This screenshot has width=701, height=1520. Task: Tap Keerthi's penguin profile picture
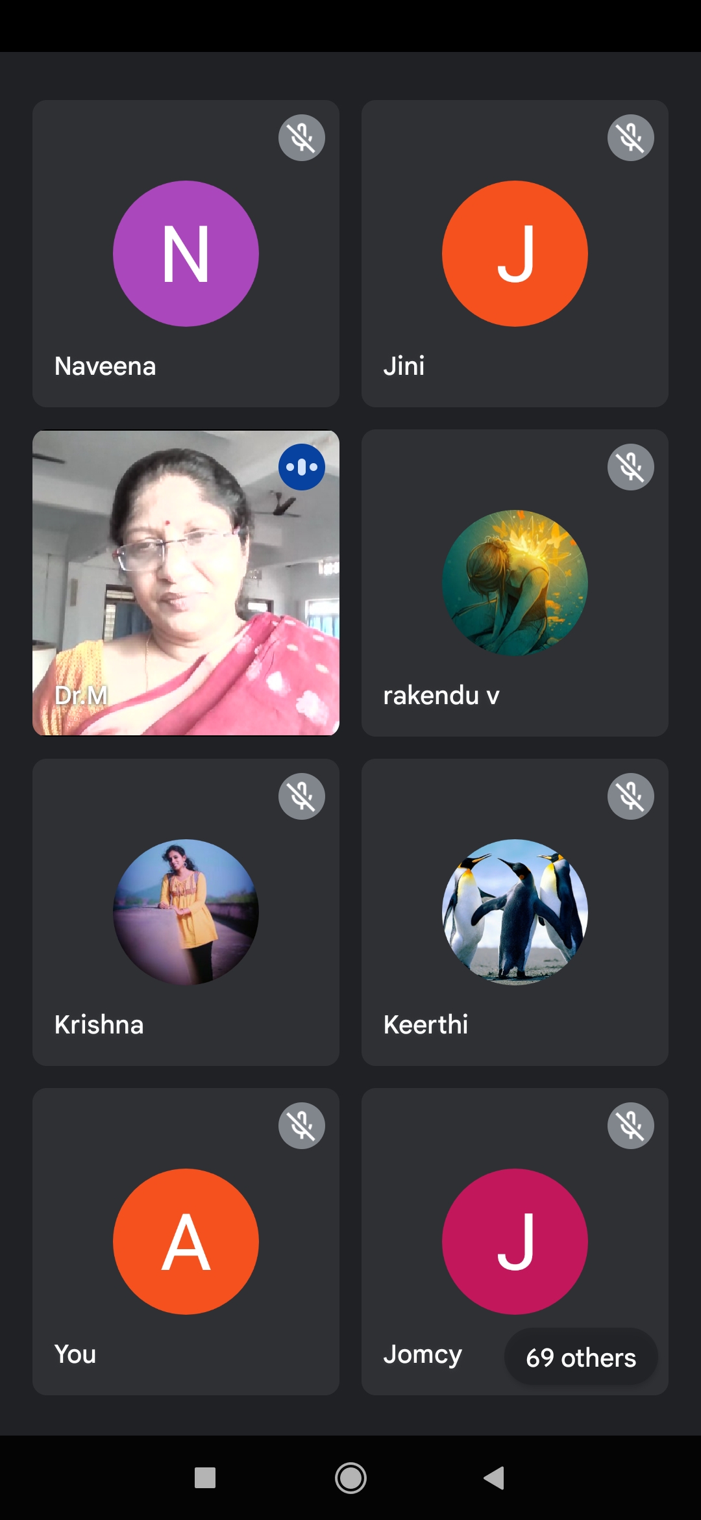click(515, 912)
